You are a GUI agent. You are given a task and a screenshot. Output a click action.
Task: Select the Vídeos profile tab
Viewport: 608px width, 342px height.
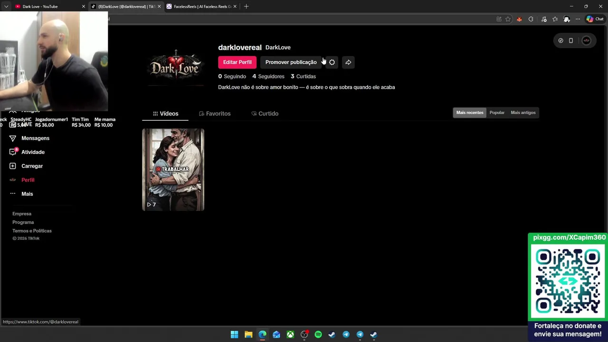(165, 114)
